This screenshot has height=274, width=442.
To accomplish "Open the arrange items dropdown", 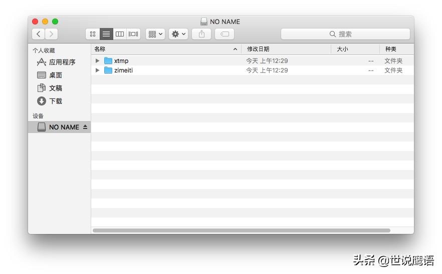I will coord(155,34).
